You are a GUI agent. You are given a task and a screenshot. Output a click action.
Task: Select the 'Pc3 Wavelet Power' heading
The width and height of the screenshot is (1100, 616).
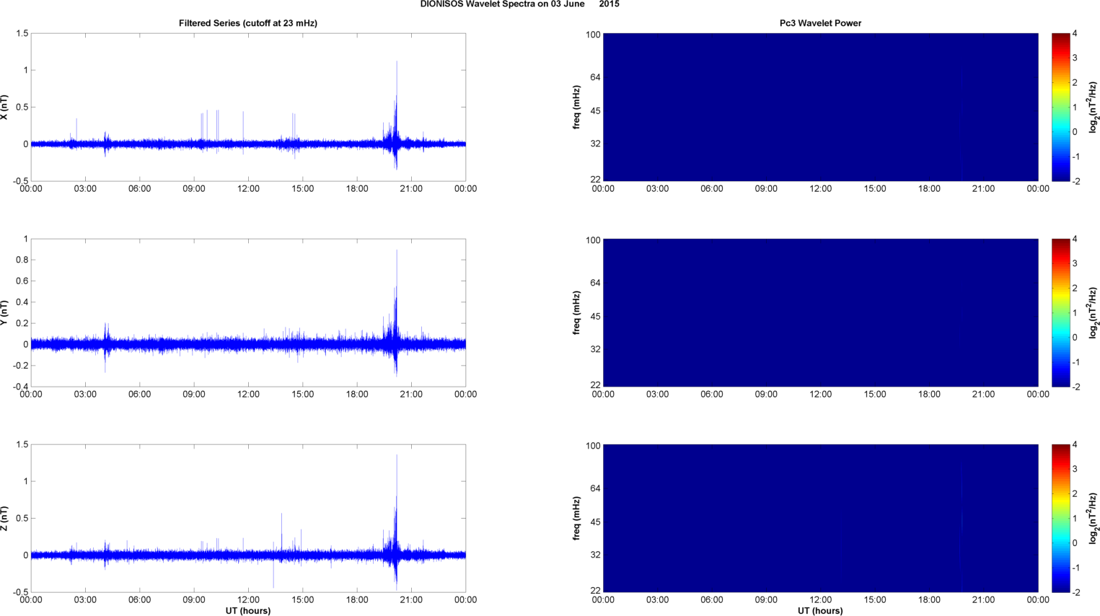pos(820,23)
